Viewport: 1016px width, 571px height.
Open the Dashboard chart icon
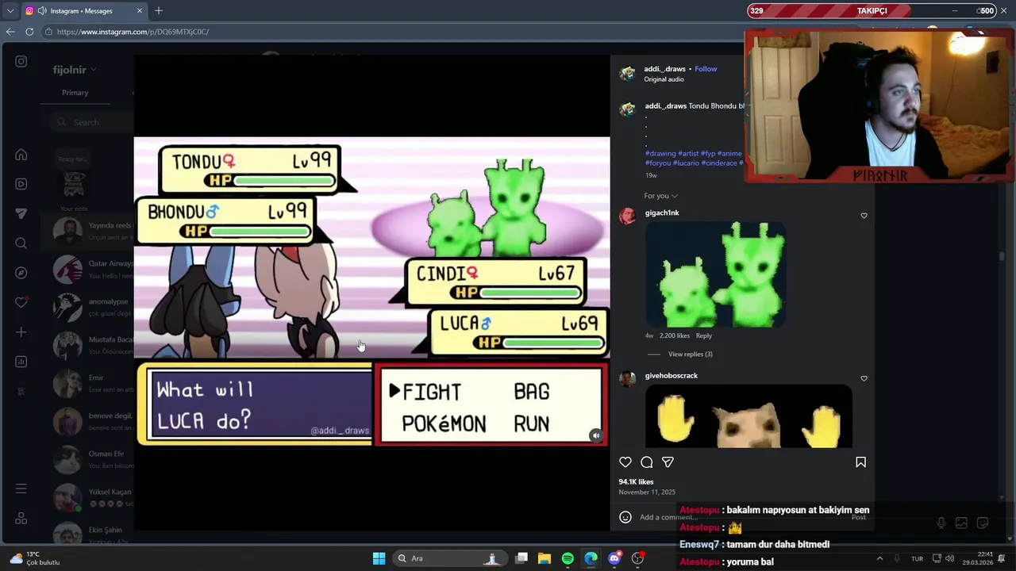point(21,362)
